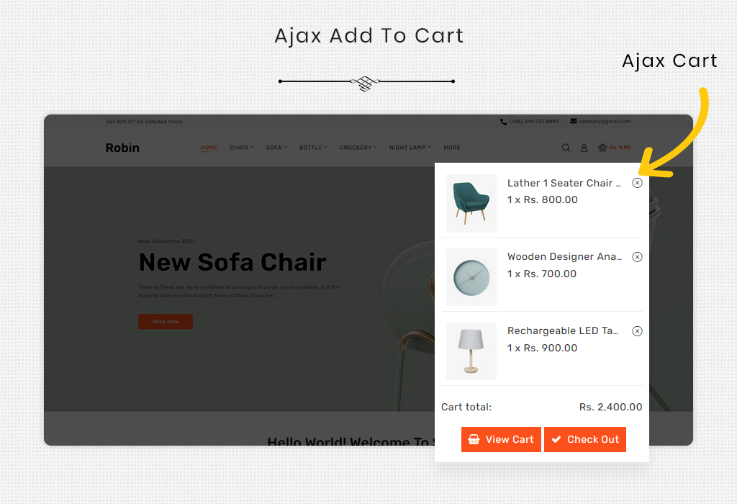
Task: Expand the Crockery menu dropdown
Action: 358,148
